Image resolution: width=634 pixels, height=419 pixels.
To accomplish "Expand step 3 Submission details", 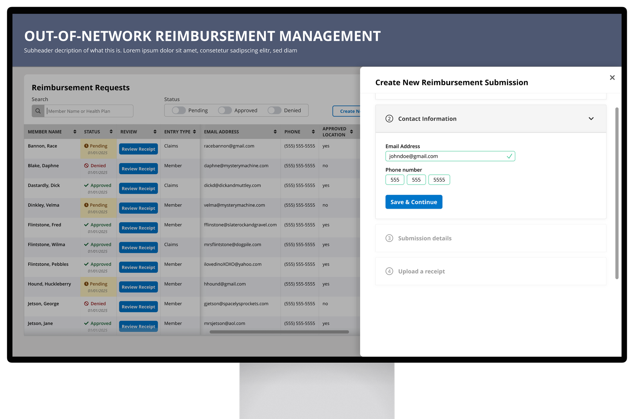I will [x=491, y=238].
